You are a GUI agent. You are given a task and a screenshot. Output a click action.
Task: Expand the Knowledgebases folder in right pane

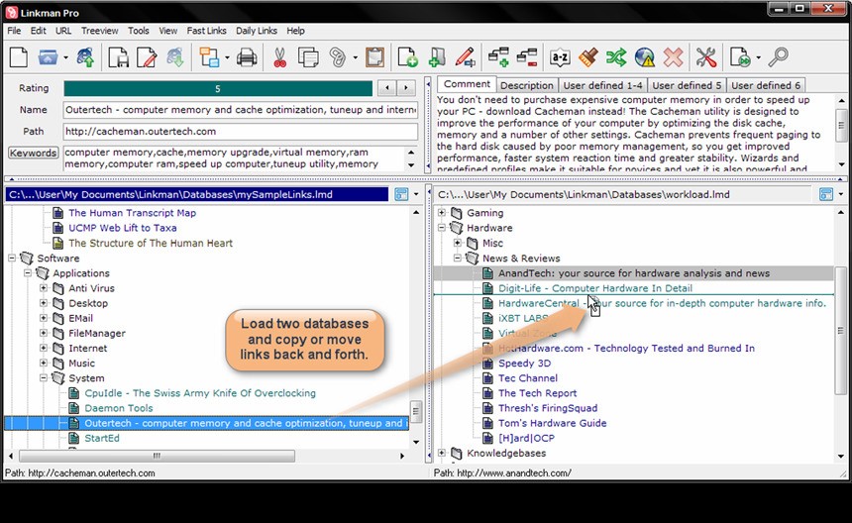tap(442, 453)
